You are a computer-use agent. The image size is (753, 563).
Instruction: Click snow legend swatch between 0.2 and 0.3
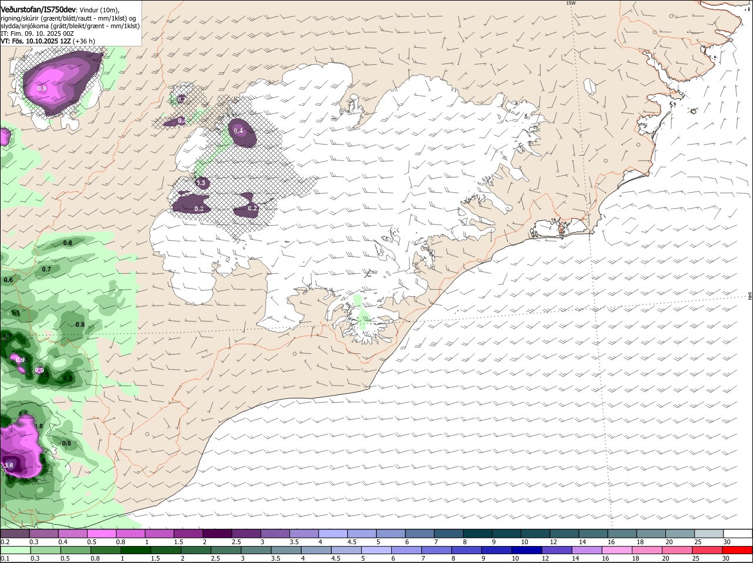[15, 534]
